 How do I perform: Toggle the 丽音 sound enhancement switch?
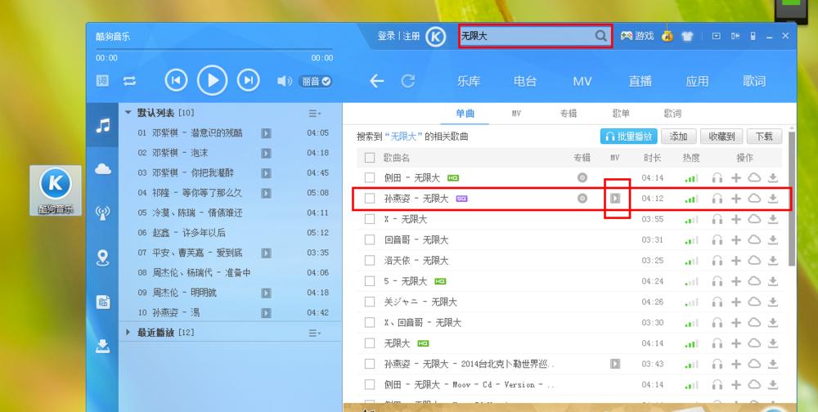[316, 82]
